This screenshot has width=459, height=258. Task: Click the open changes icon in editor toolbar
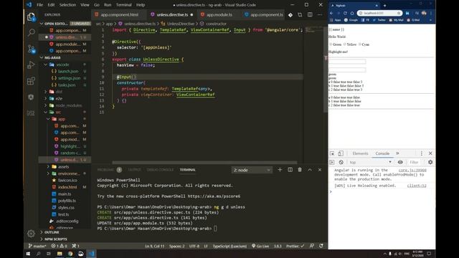coord(300,14)
